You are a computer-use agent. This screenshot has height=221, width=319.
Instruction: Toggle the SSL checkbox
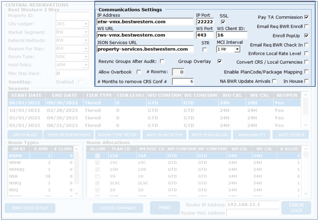coord(223,22)
